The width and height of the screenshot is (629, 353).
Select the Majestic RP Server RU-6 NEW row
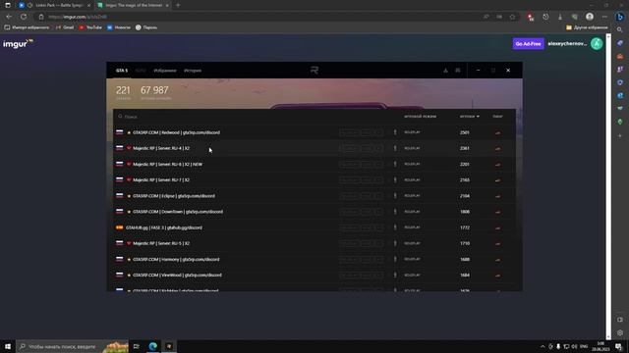[314, 164]
